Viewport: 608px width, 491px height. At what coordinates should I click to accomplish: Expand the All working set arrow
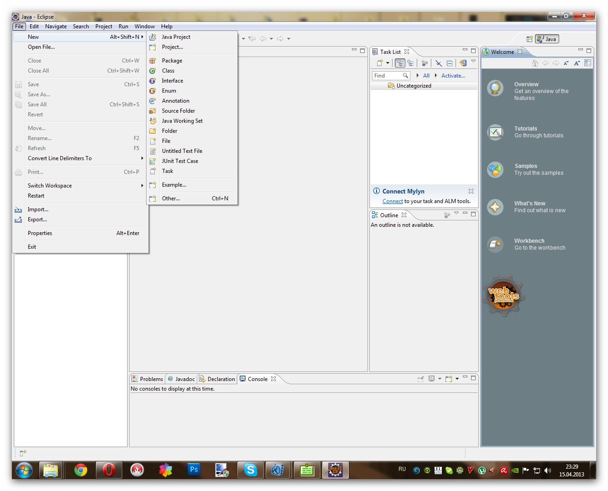point(418,76)
